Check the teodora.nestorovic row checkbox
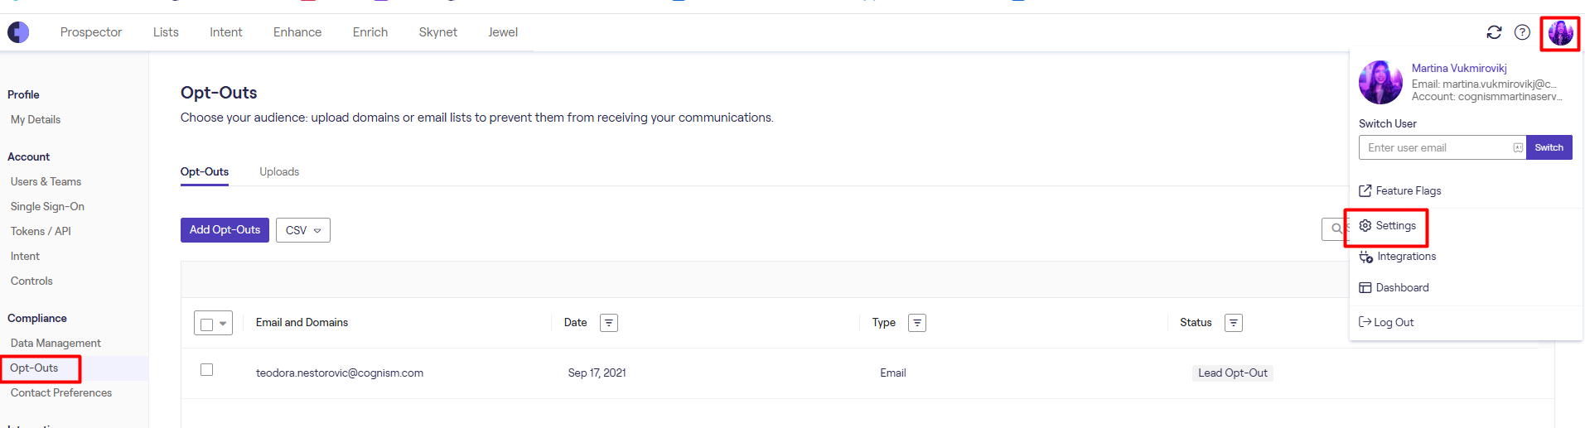 click(207, 370)
